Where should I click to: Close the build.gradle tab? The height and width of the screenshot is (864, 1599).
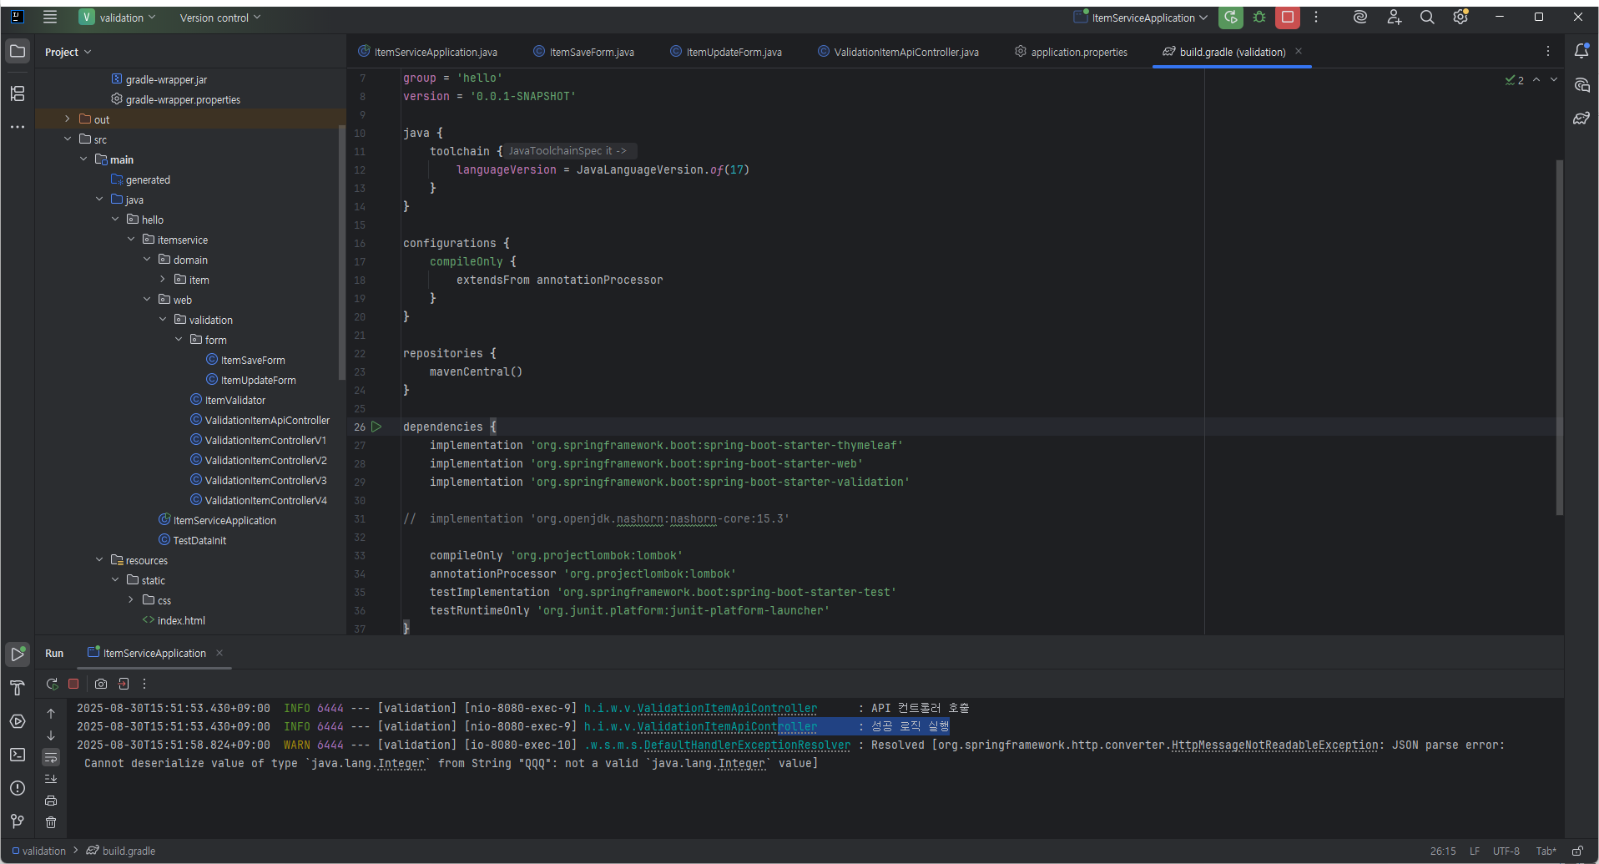point(1299,51)
